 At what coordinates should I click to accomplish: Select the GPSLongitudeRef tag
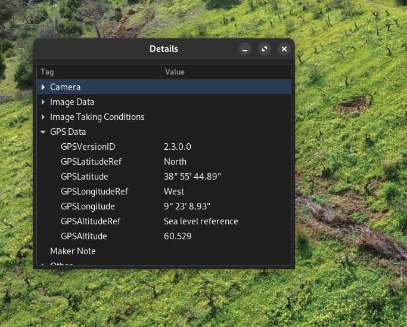coord(95,192)
